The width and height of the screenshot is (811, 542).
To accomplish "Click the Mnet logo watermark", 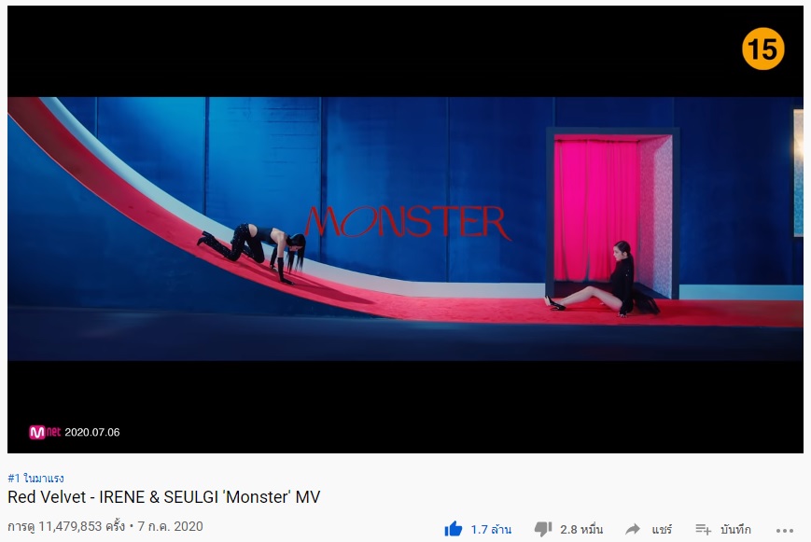I will pyautogui.click(x=45, y=432).
